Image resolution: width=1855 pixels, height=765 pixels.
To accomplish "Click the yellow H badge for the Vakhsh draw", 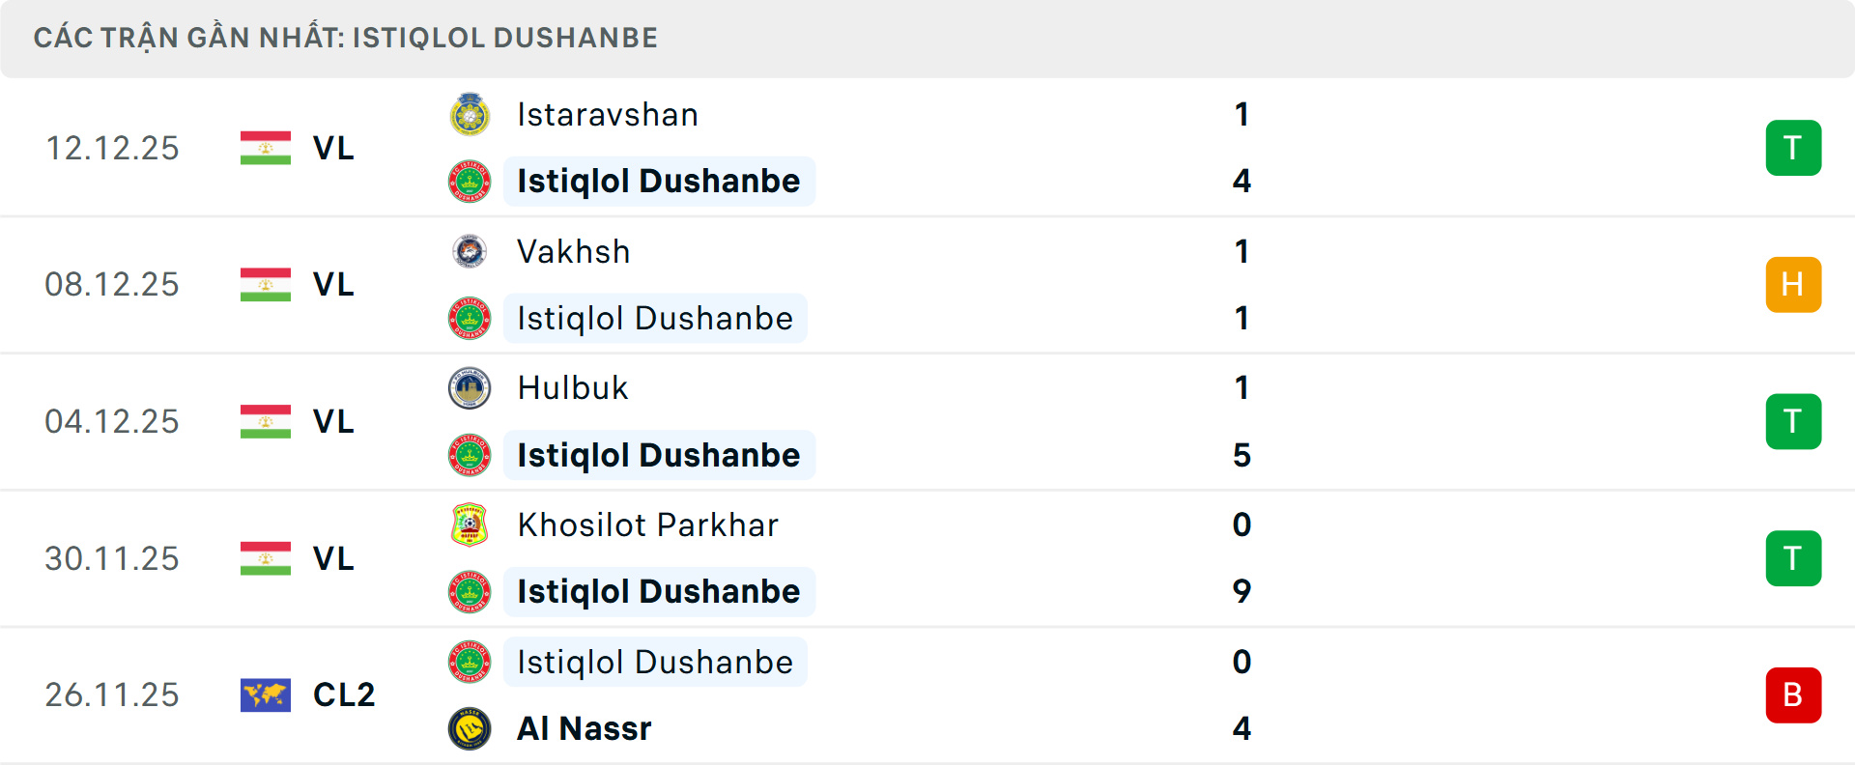I will click(1793, 284).
